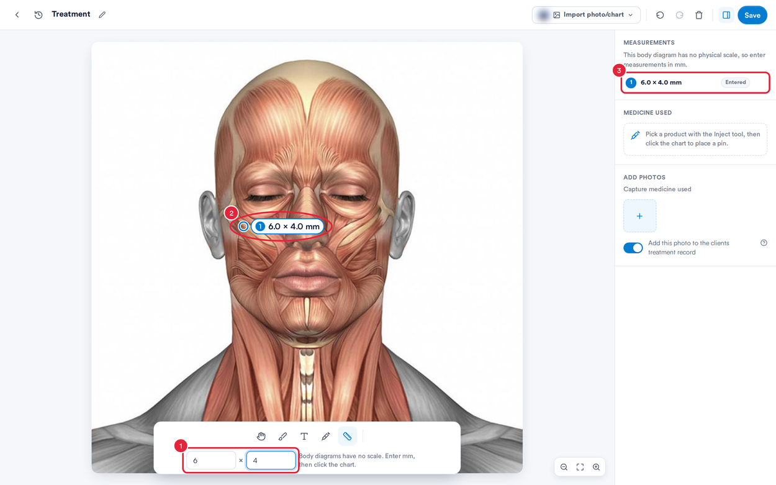Delete using the trash icon
The image size is (776, 485).
(x=699, y=15)
